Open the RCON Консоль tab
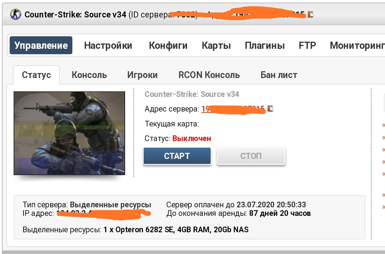This screenshot has height=254, width=385. pos(209,75)
